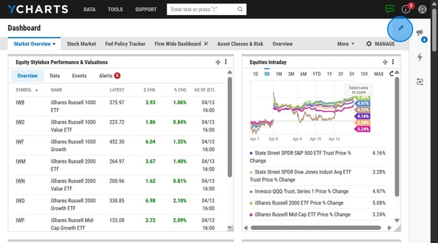Click the left arrow of the Equities Intraday horizontal scrollbar

(246, 228)
